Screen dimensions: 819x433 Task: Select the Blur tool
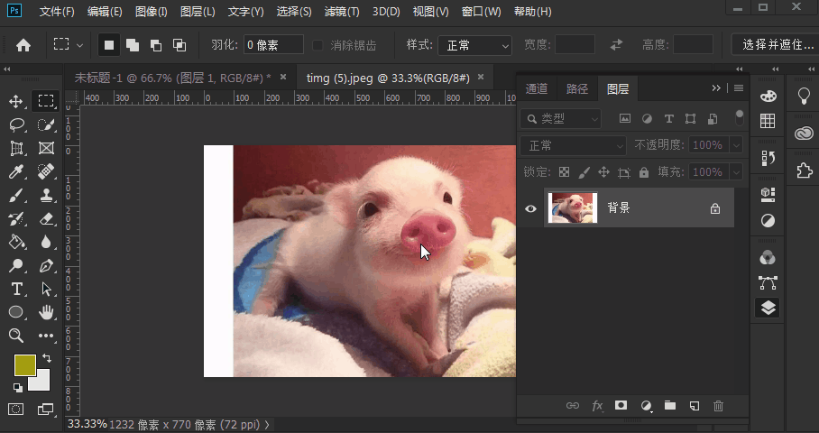46,243
